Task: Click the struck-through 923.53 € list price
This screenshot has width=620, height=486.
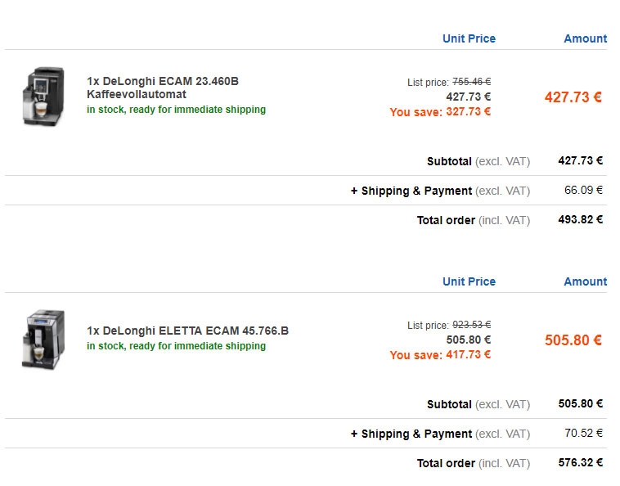Action: tap(471, 325)
